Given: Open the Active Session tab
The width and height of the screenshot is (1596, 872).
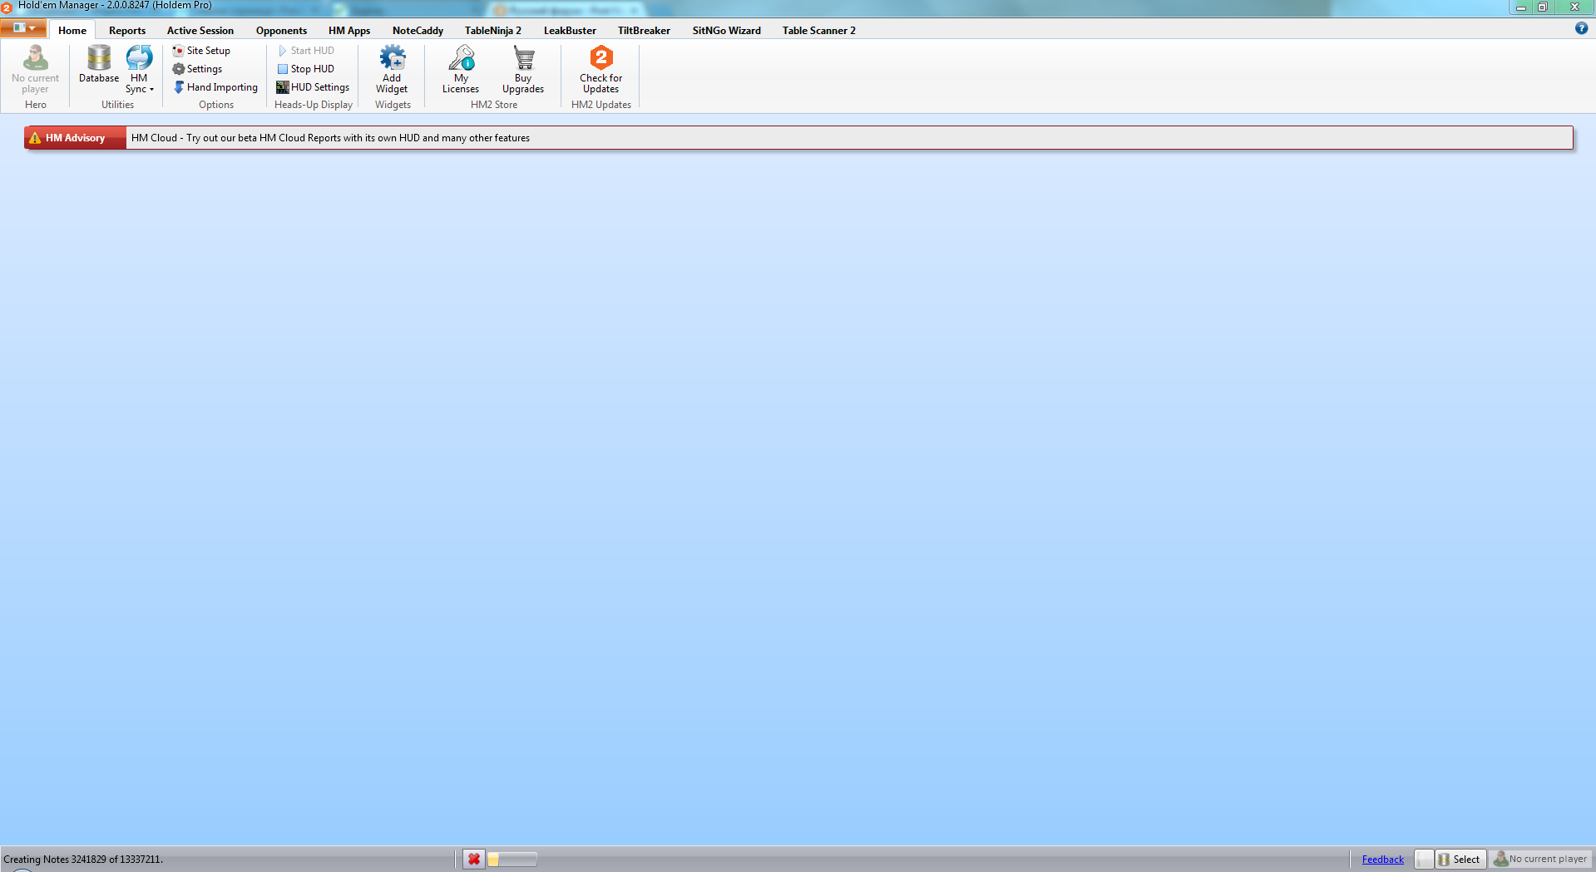Looking at the screenshot, I should coord(200,31).
